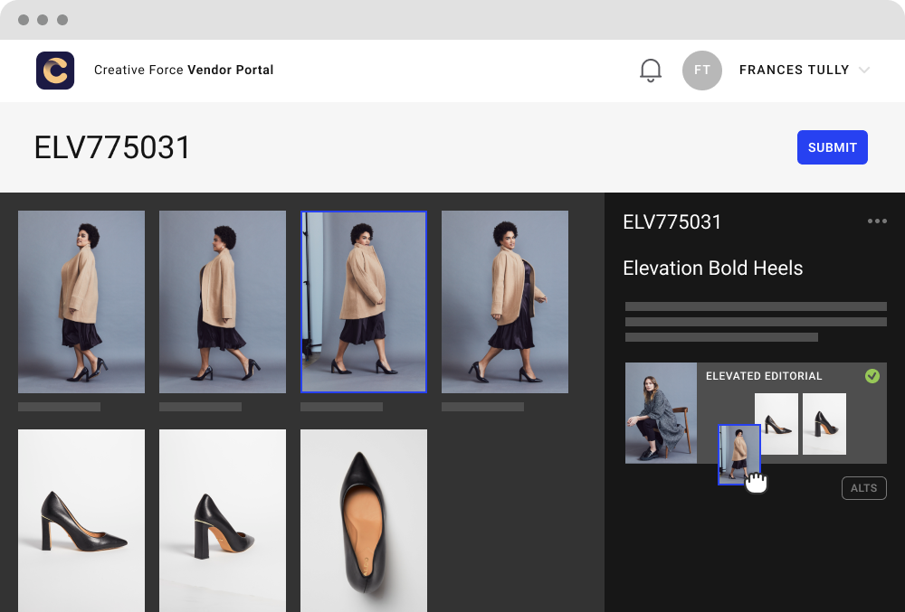905x612 pixels.
Task: Click the second heel slot in Elevated Editorial
Action: pos(824,424)
